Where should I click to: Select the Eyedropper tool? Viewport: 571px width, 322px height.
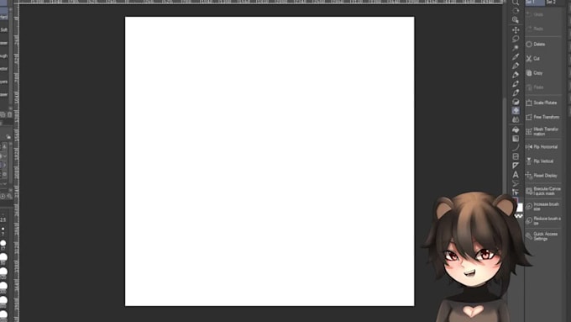click(516, 56)
